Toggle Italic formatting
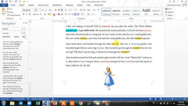The image size is (188, 106). pos(27,14)
